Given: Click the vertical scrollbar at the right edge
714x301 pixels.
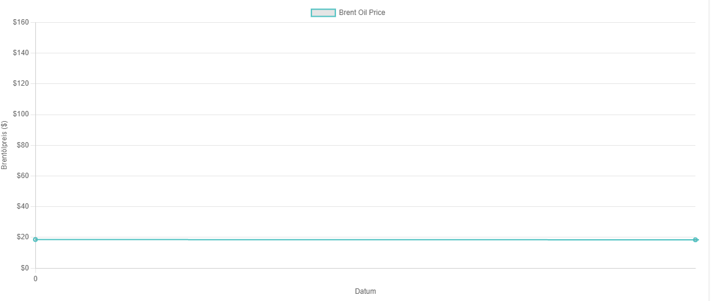Looking at the screenshot, I should 711,150.
